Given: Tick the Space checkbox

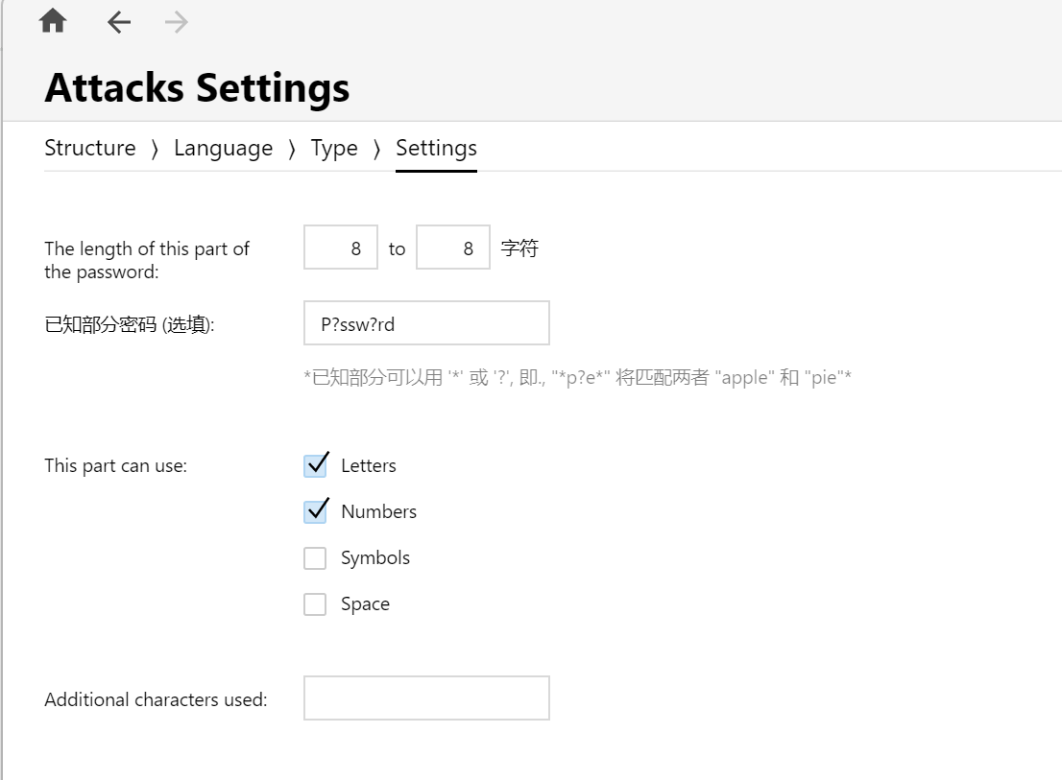Looking at the screenshot, I should tap(315, 604).
